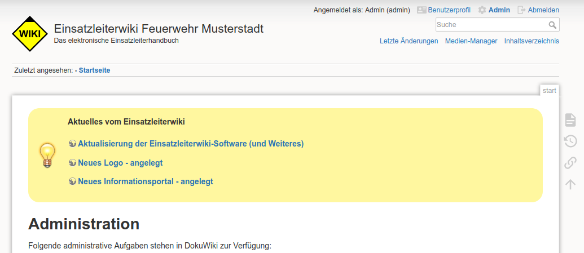
Task: Click the globe icon beside Neues Logo
Action: tap(72, 163)
